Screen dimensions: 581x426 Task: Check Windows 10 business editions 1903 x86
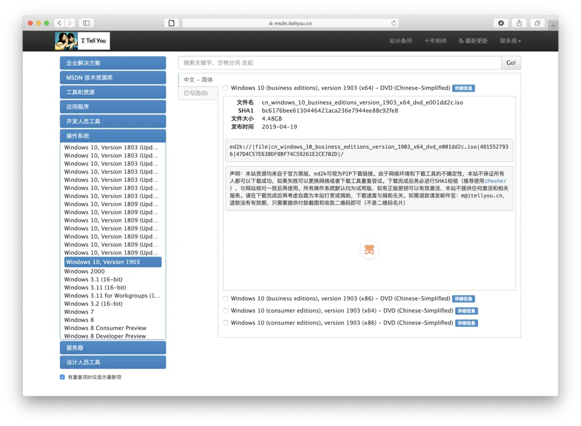pyautogui.click(x=226, y=298)
